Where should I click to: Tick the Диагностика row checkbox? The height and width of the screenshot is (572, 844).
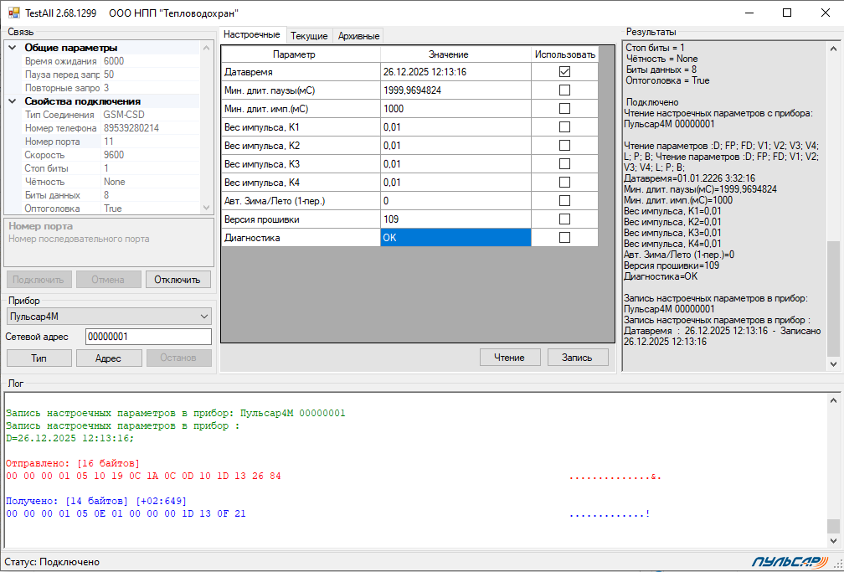point(564,238)
